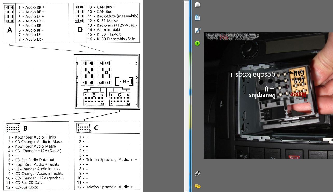Screen dimensions: 333x192
Task: Open the Pages thumbnails panel
Action: pos(197,4)
